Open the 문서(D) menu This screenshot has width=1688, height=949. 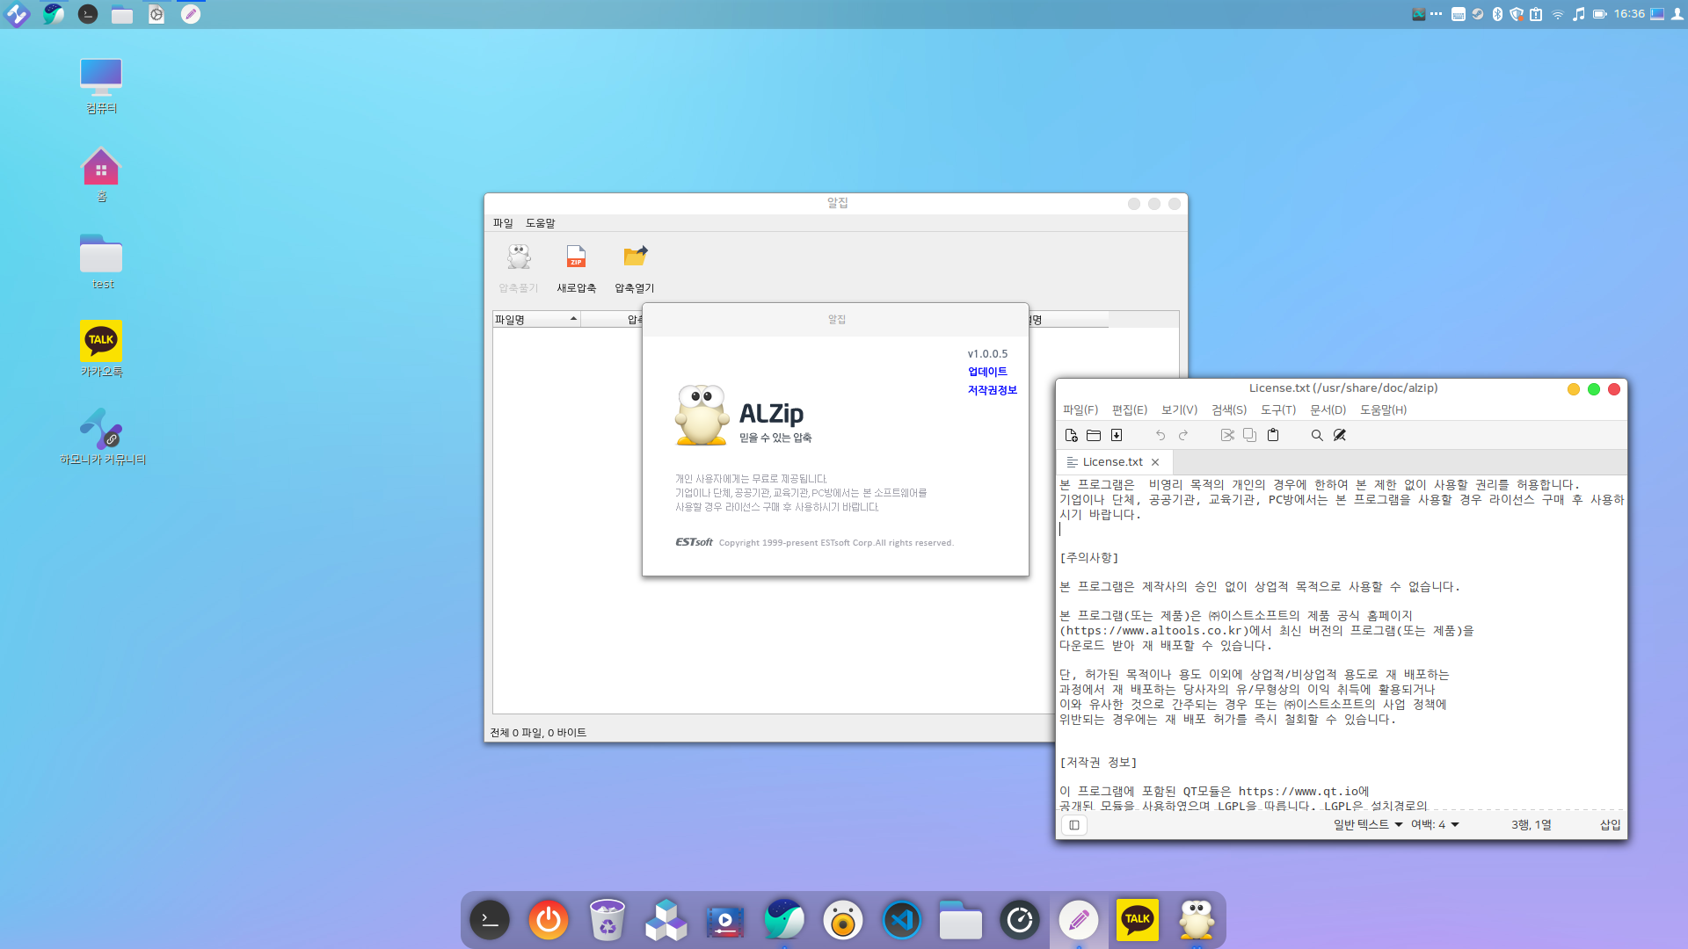tap(1328, 410)
